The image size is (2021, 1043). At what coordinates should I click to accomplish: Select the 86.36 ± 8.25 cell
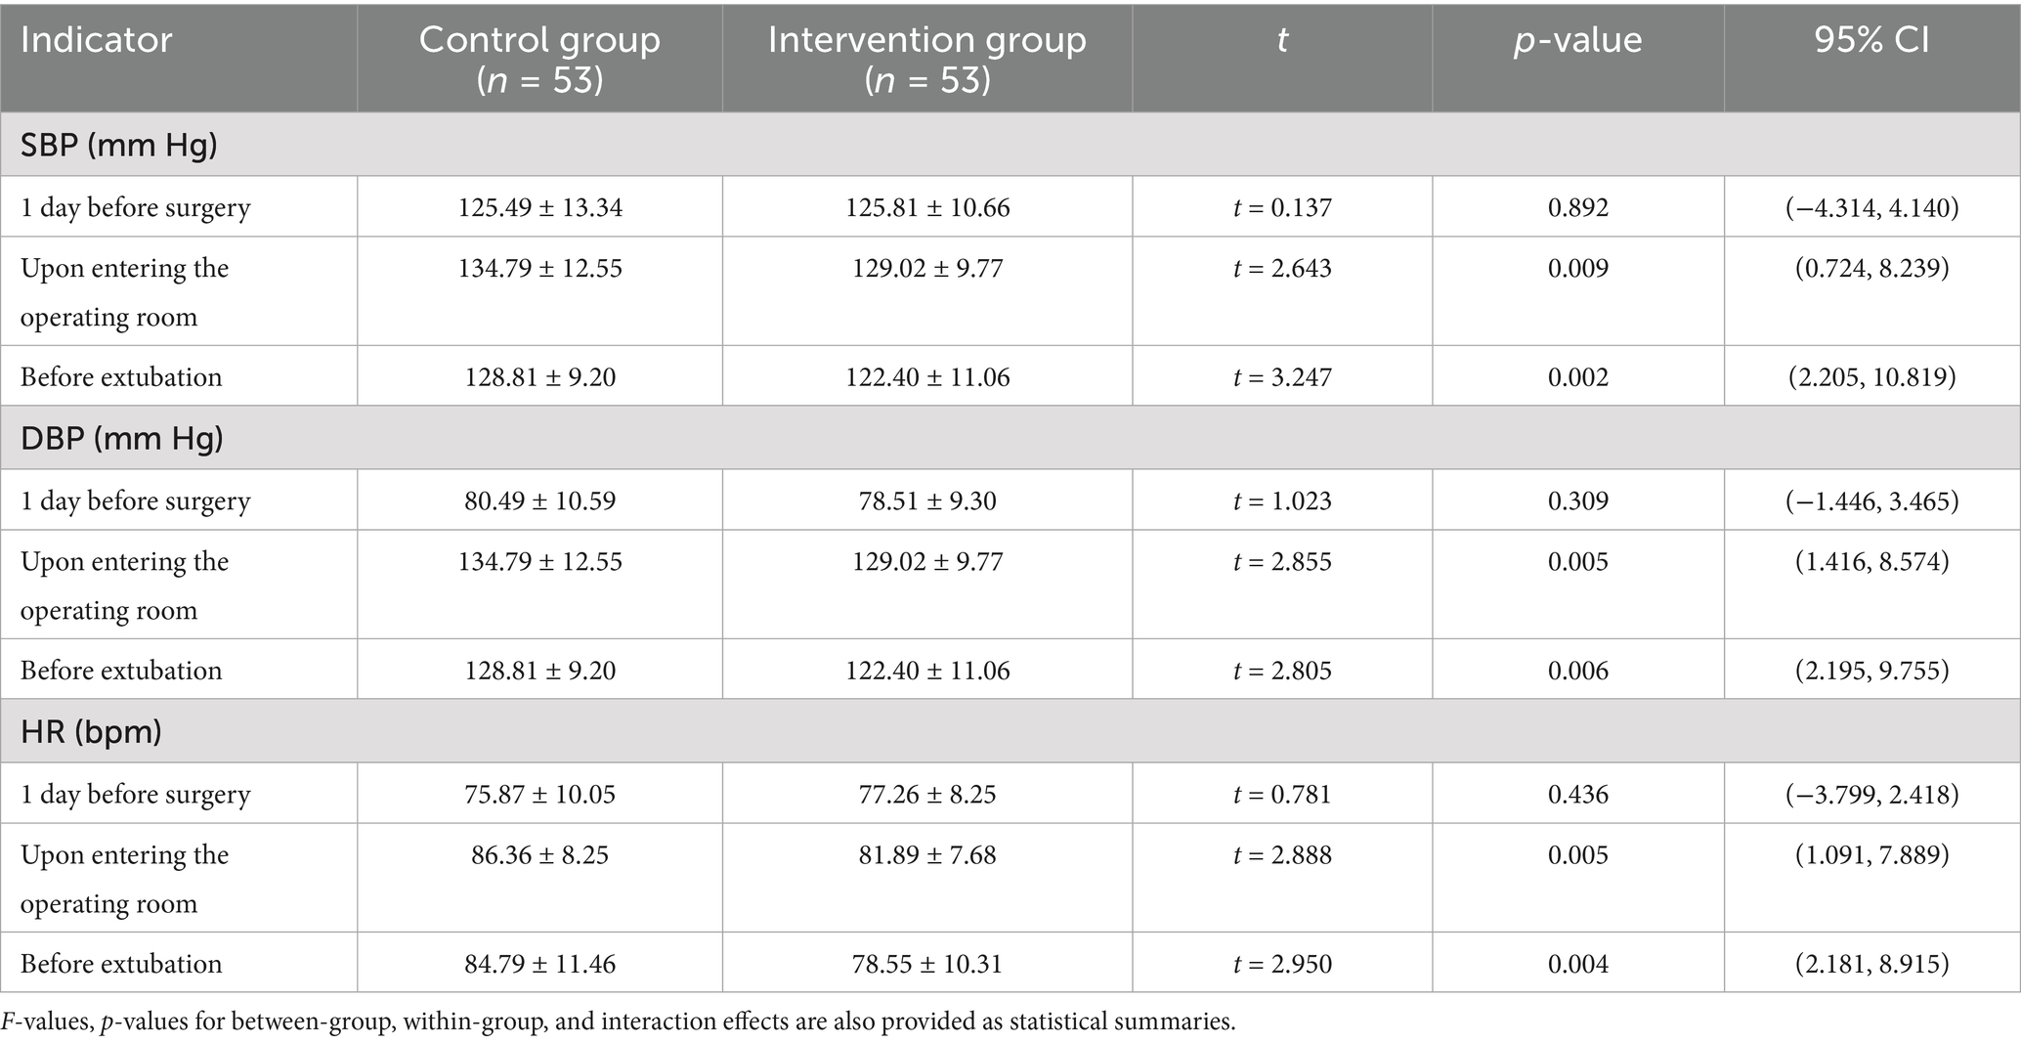coord(539,854)
